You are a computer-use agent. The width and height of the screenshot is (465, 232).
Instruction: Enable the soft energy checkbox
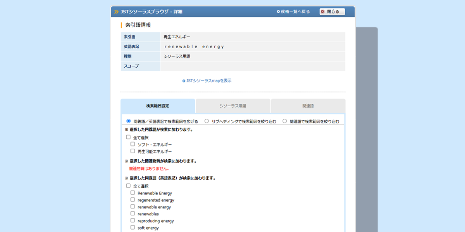pos(133,227)
